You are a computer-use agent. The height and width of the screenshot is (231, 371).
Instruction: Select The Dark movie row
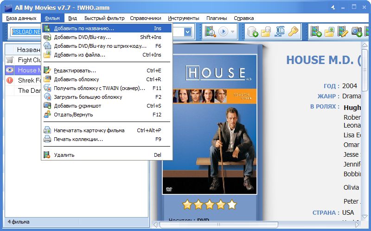click(x=23, y=90)
